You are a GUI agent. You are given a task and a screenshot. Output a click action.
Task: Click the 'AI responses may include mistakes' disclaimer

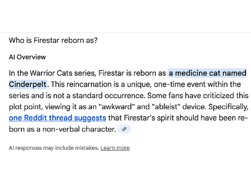coord(54,148)
